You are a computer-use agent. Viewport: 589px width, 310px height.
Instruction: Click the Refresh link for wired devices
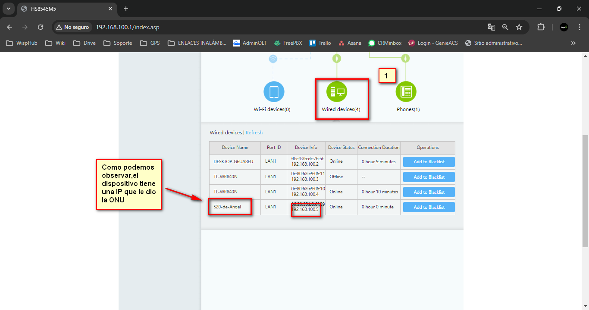pyautogui.click(x=254, y=133)
